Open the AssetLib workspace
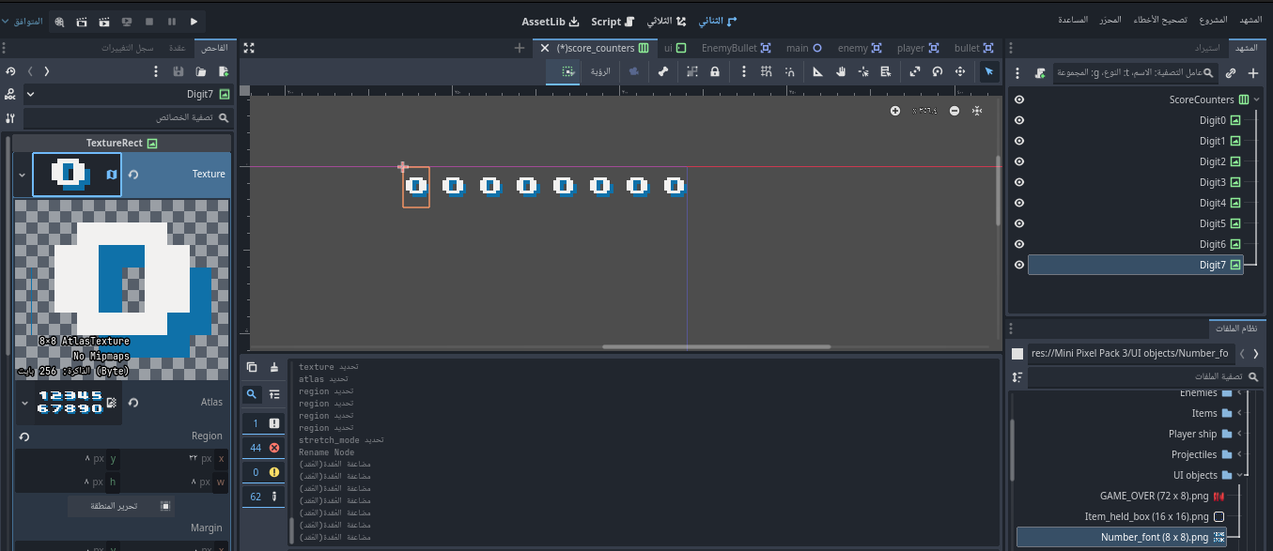The width and height of the screenshot is (1273, 551). tap(551, 21)
